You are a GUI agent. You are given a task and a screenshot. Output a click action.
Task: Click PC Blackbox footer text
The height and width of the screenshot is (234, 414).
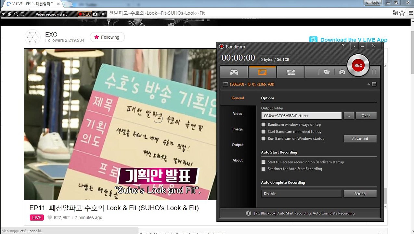304,213
